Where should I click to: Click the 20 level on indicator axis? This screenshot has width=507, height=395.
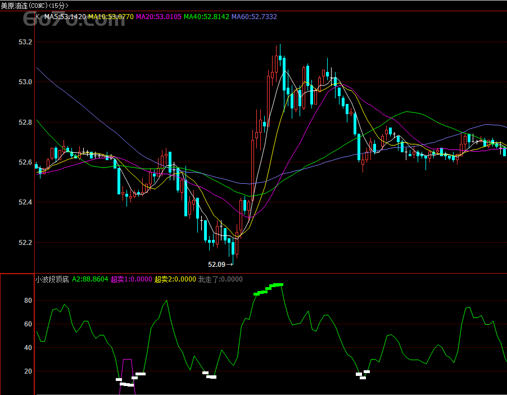[x=28, y=371]
